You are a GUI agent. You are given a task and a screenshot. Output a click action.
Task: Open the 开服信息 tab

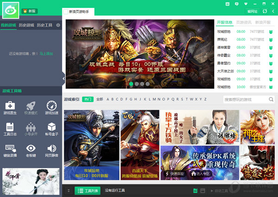225,23
